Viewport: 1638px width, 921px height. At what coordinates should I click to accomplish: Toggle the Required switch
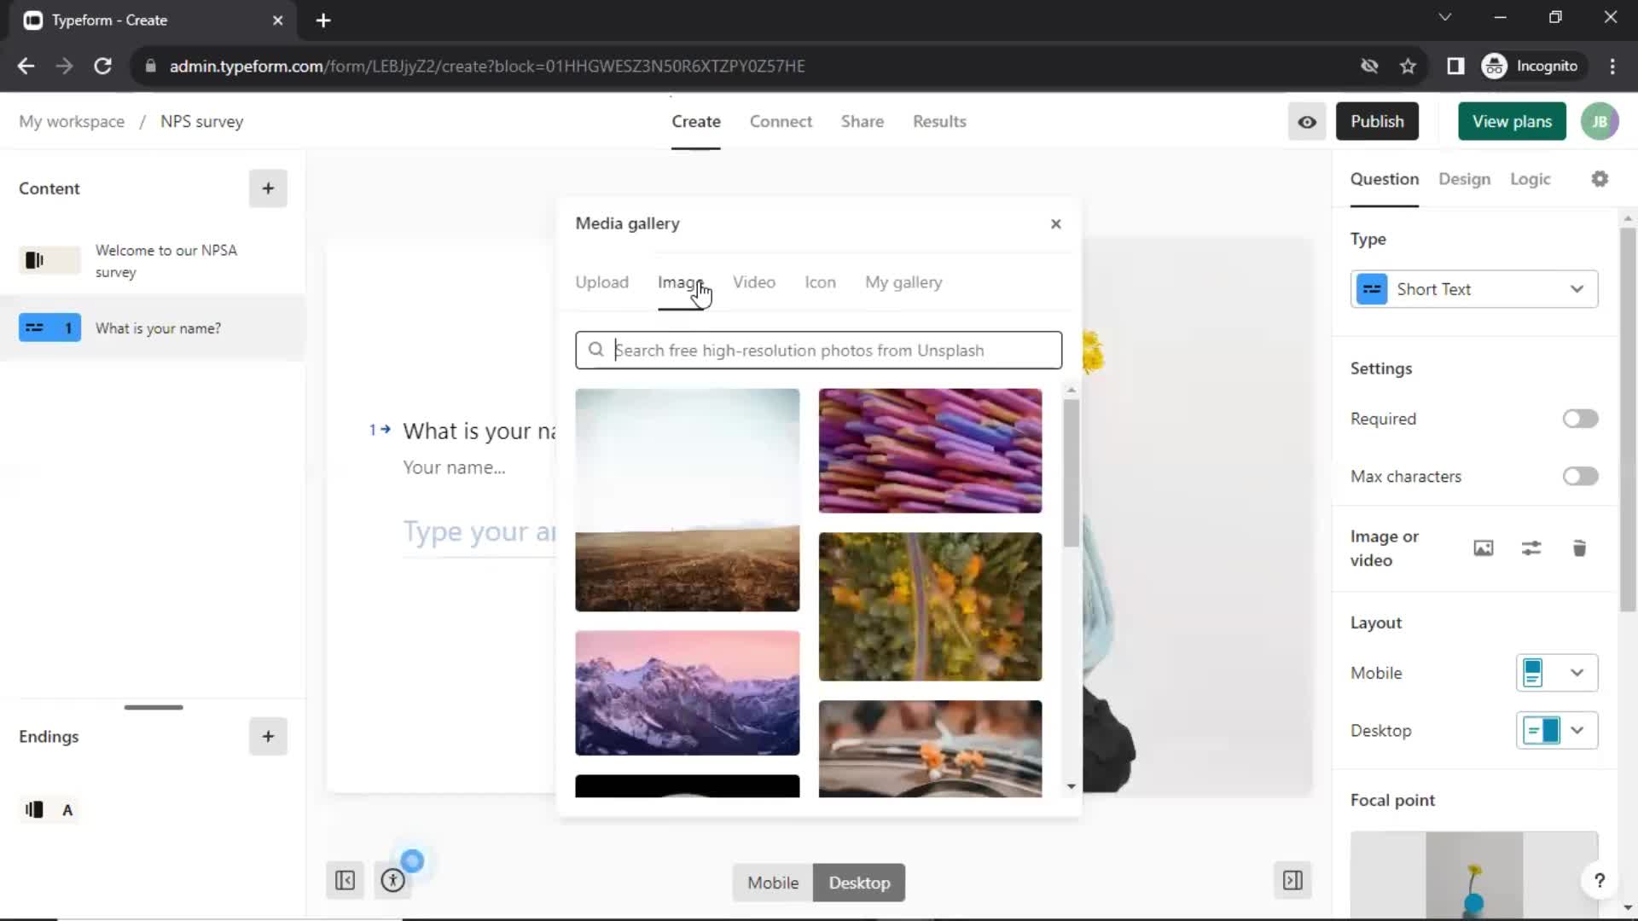click(1580, 419)
